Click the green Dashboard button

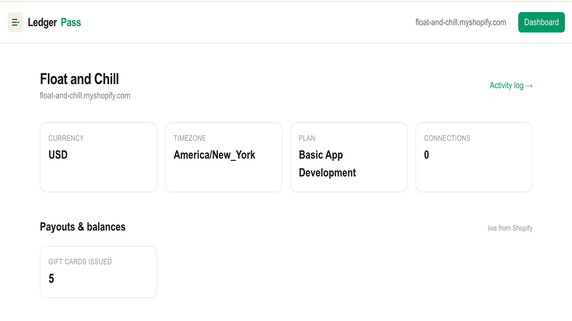541,22
